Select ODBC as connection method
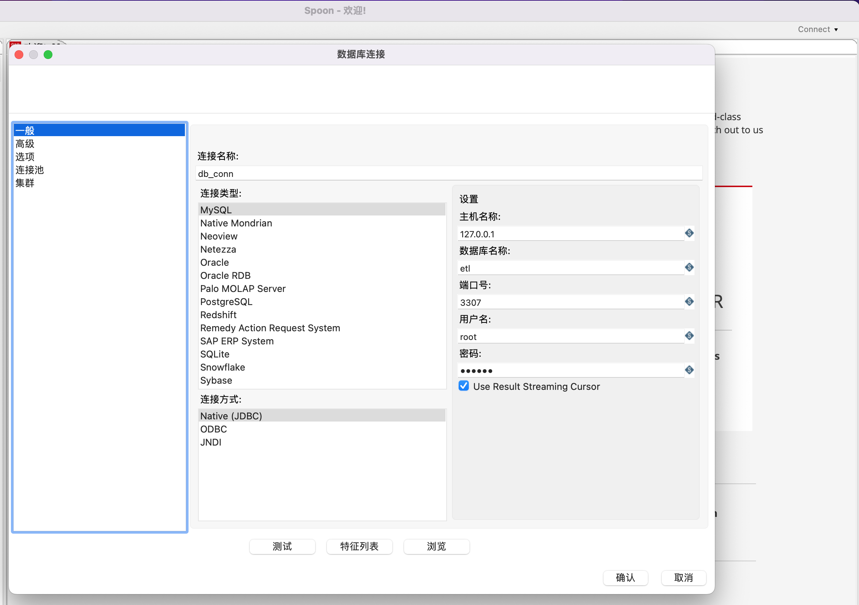Screen dimensions: 859x605 pos(213,429)
